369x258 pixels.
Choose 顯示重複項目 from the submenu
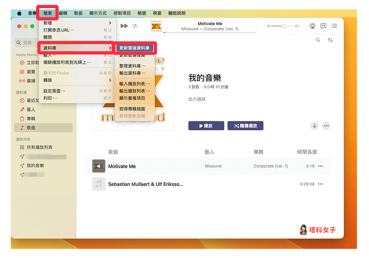pos(132,98)
